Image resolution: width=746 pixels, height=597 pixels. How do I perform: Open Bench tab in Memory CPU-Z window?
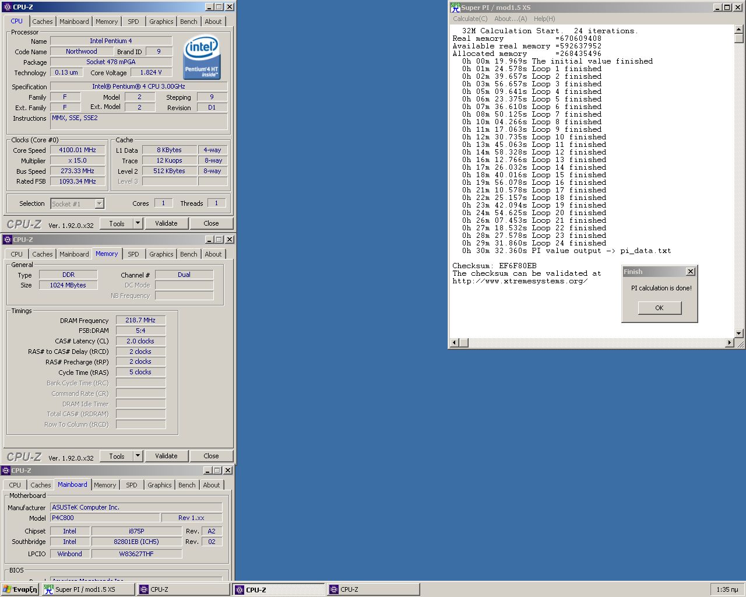[x=188, y=254]
